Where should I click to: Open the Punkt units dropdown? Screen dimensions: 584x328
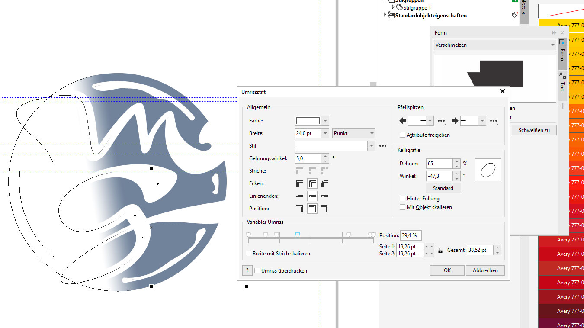pos(353,133)
